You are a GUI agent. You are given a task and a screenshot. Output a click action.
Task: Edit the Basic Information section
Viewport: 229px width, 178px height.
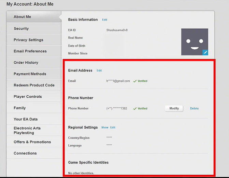(105, 20)
